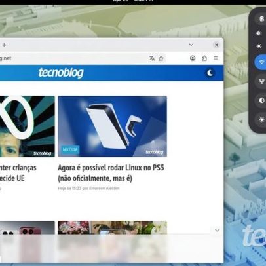Image resolution: width=266 pixels, height=266 pixels.
Task: Open the pink phone article thumbnail
Action: pos(28,228)
